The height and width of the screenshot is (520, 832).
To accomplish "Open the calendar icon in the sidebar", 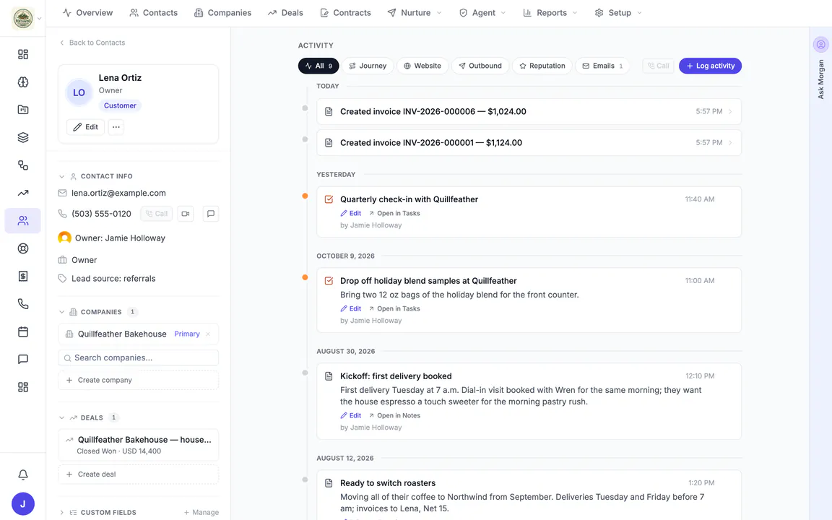I will (x=23, y=331).
